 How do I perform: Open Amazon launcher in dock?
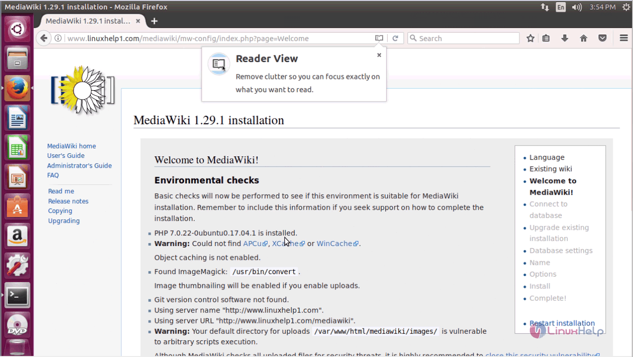coord(17,236)
